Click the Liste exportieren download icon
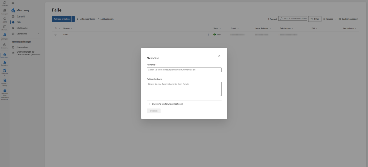 pyautogui.click(x=77, y=19)
